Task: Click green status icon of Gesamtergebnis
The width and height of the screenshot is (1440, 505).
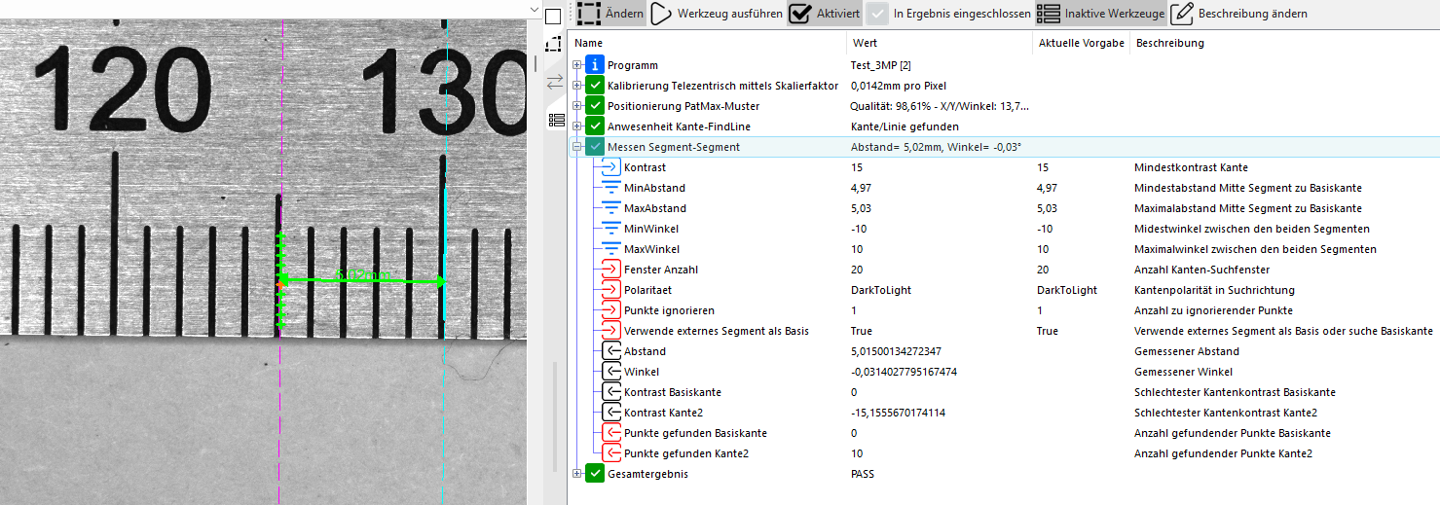Action: coord(595,474)
